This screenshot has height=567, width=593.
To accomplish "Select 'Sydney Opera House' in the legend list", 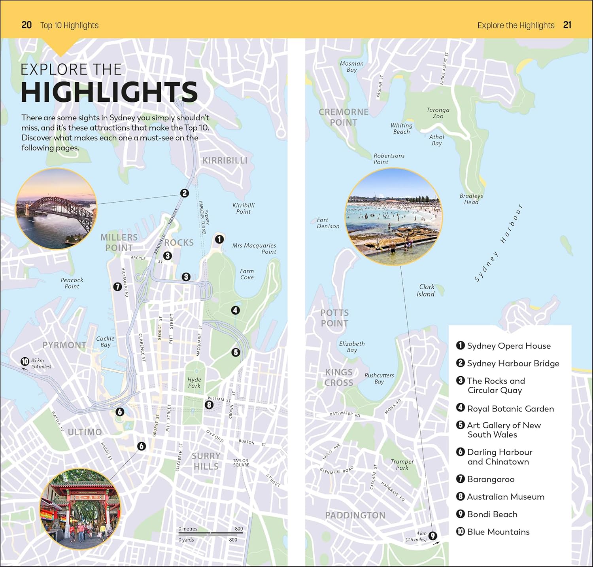I will [508, 346].
